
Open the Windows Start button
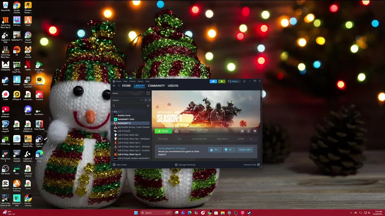136,213
